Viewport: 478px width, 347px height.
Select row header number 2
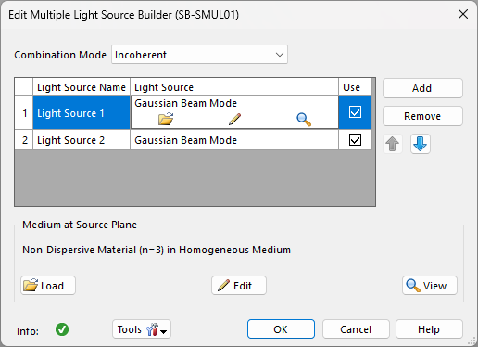(24, 140)
